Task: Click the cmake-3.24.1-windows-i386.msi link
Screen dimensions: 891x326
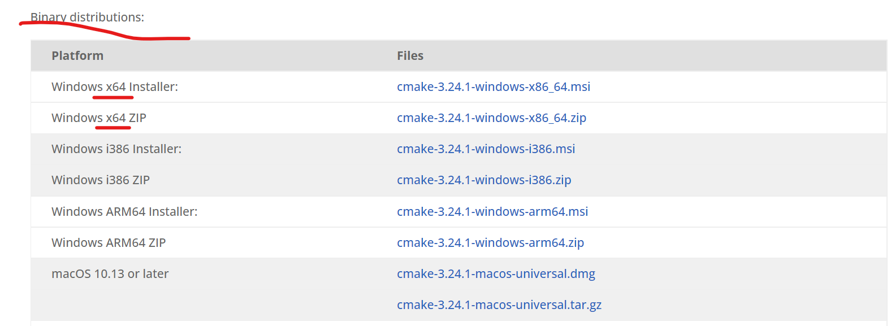Action: click(486, 149)
